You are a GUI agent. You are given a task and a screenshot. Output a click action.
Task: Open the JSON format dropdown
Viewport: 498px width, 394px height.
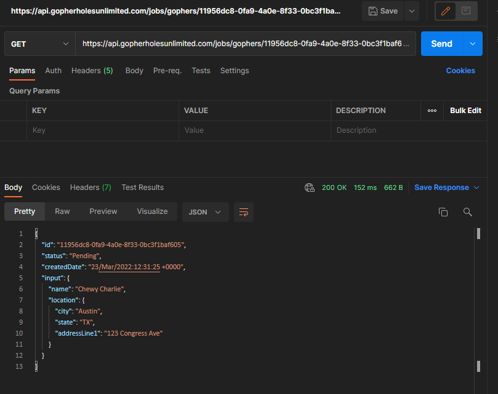pos(205,211)
